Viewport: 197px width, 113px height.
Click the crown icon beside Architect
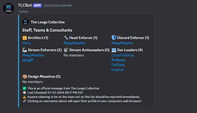tap(25, 38)
